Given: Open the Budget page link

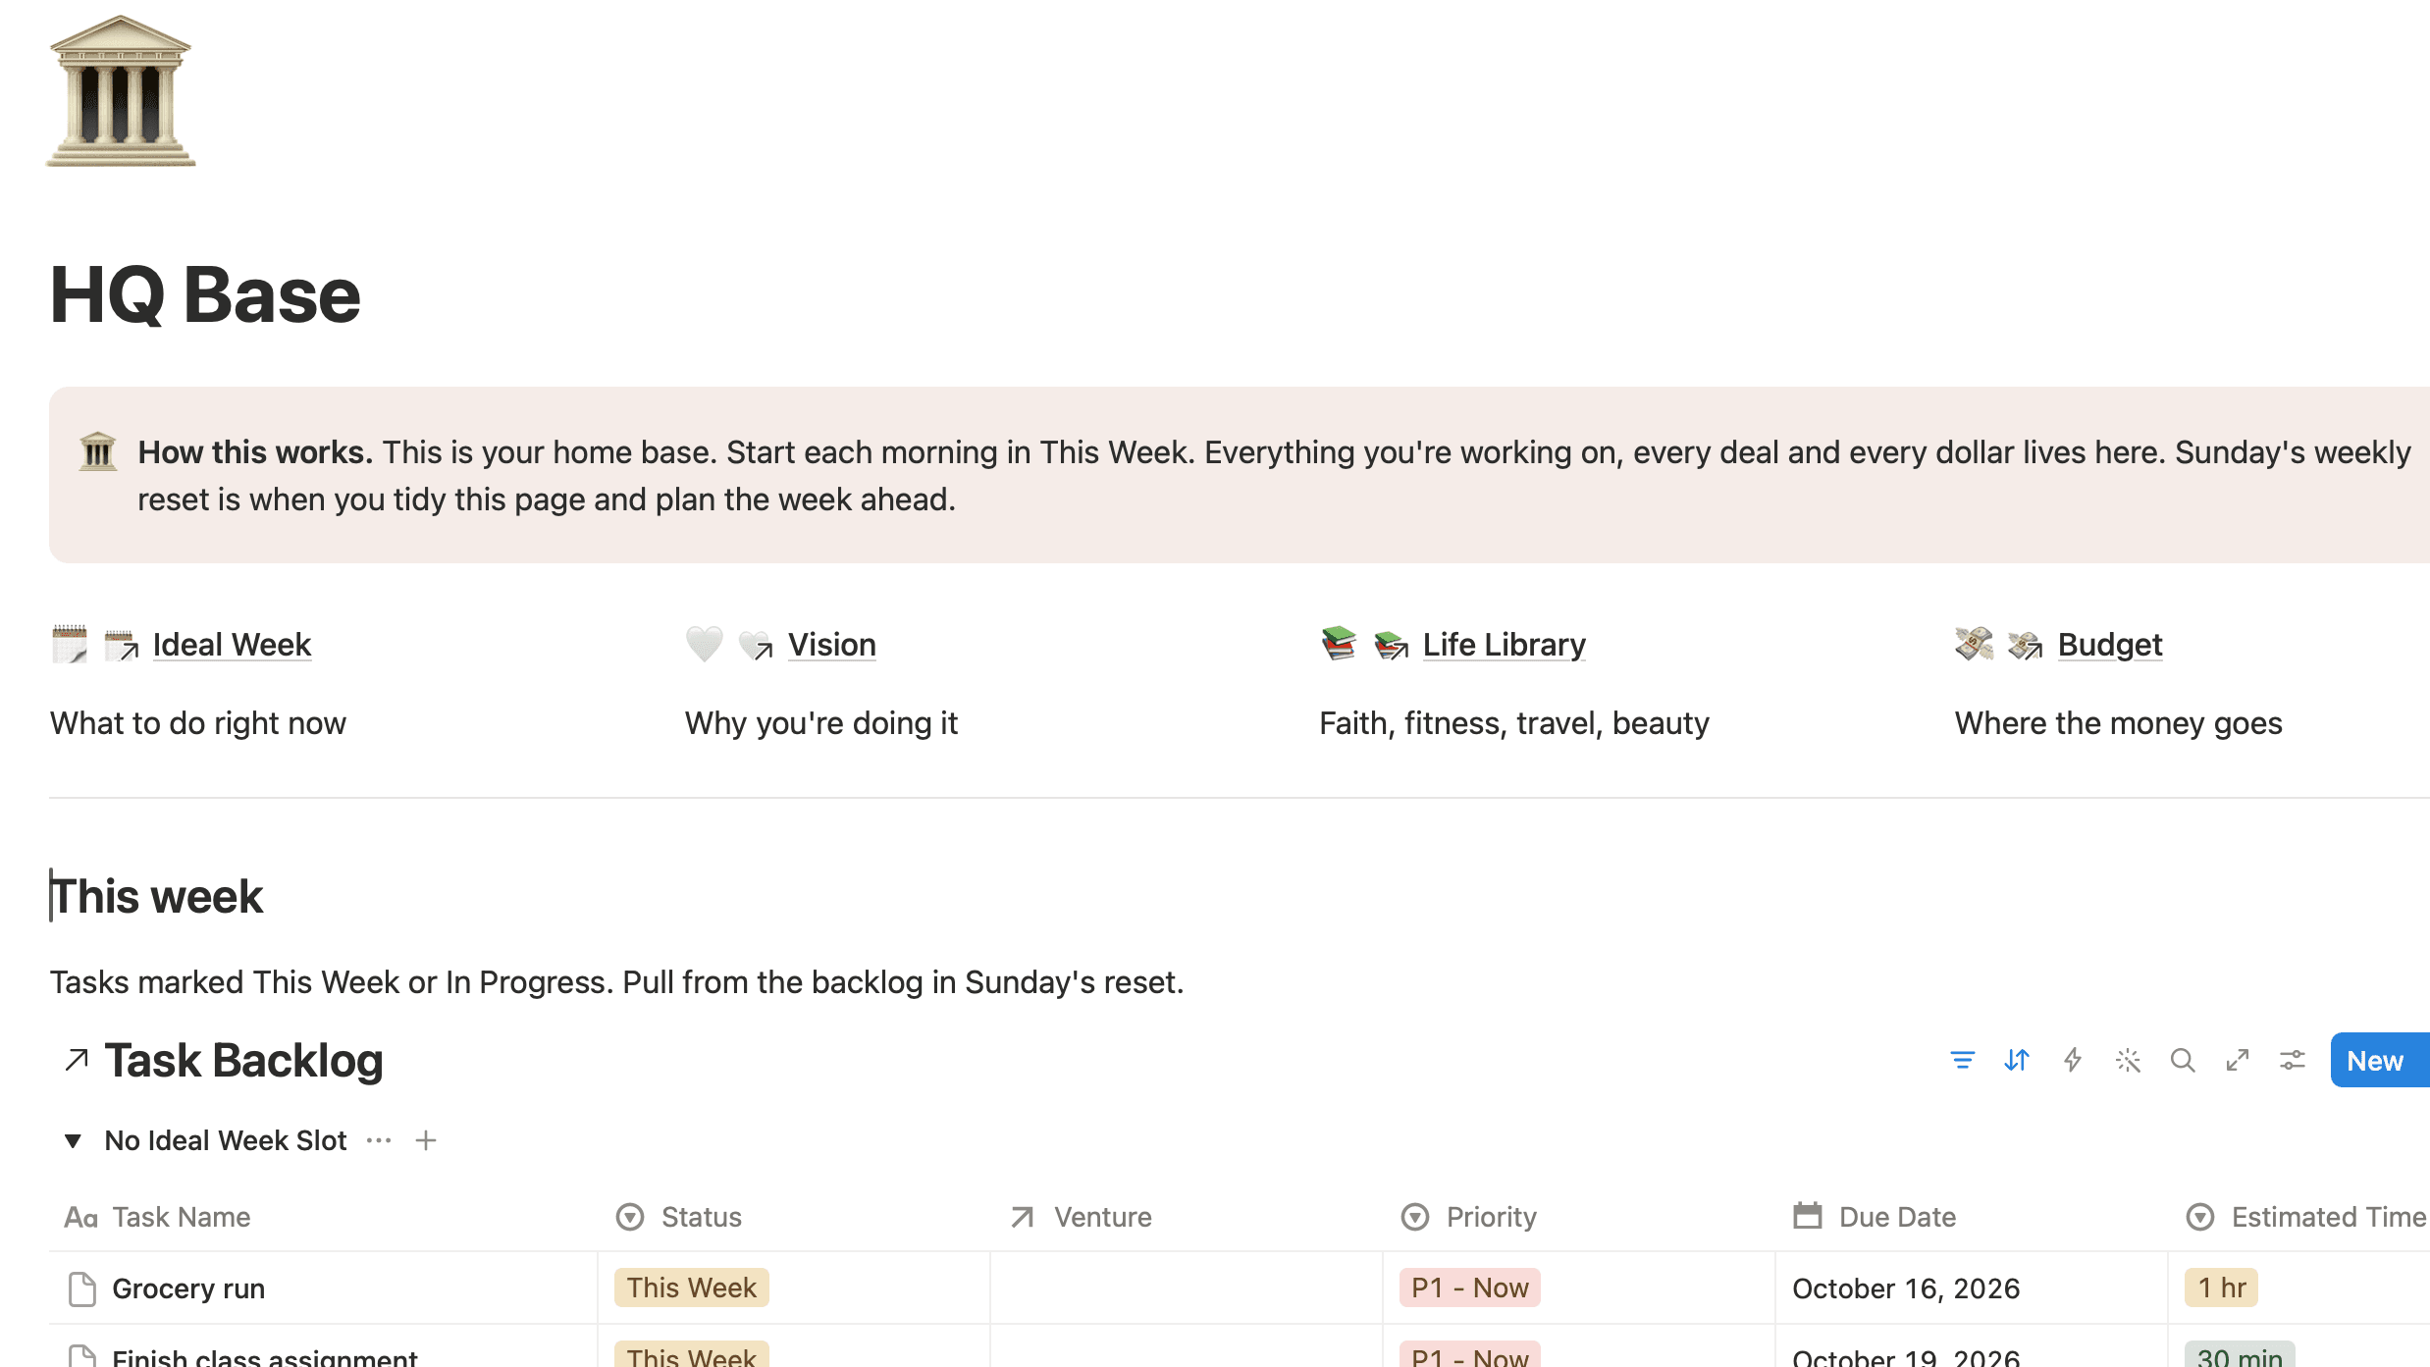Looking at the screenshot, I should point(2110,645).
